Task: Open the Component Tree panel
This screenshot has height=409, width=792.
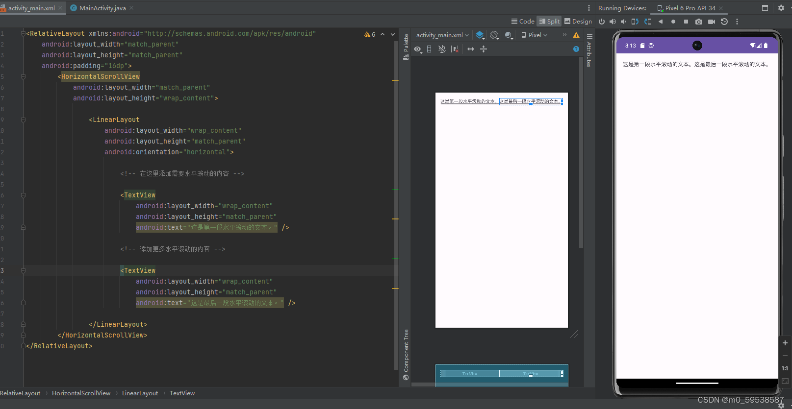Action: [x=406, y=355]
